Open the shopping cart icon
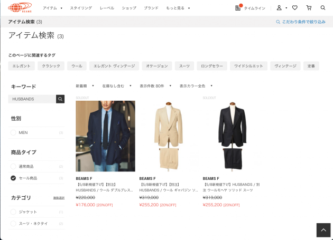This screenshot has height=240, width=333. [x=309, y=8]
